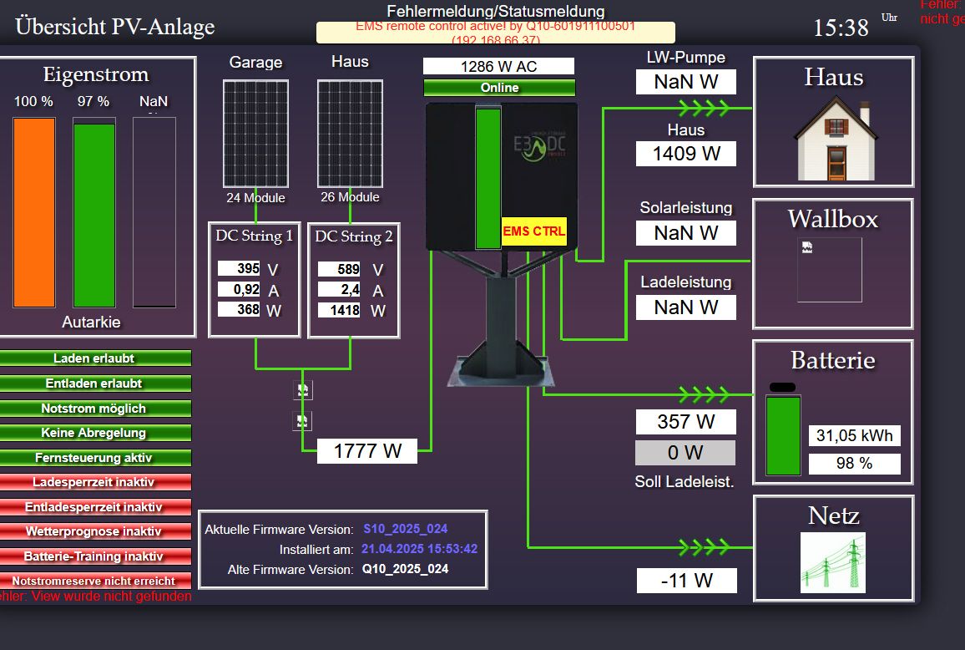Click the broken Wallbox image placeholder

coord(829,270)
